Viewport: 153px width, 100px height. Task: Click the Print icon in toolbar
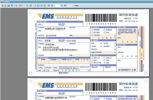point(2,5)
